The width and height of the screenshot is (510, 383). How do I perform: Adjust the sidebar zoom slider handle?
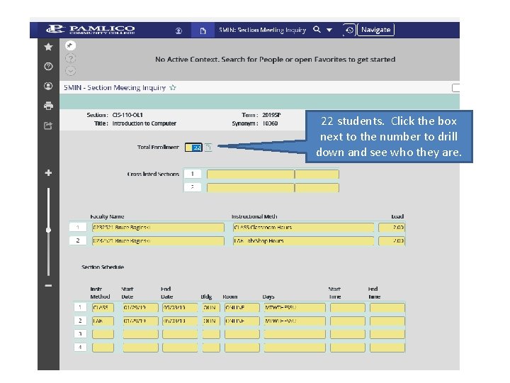tap(48, 230)
